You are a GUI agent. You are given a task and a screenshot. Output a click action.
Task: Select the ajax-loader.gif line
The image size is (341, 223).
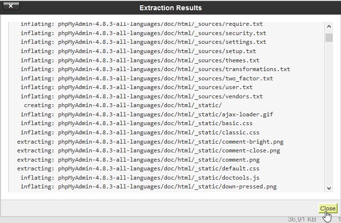pos(147,114)
